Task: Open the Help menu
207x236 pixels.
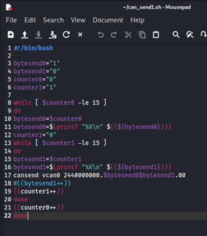Action: (x=138, y=20)
